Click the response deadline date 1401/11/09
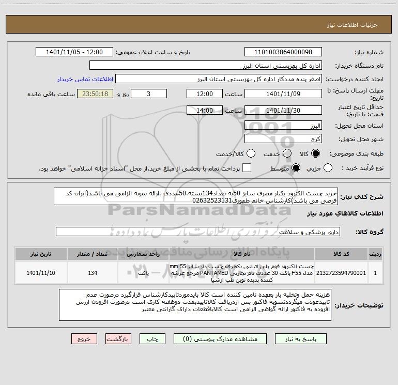Screen dimensions: 398x385 (283, 94)
